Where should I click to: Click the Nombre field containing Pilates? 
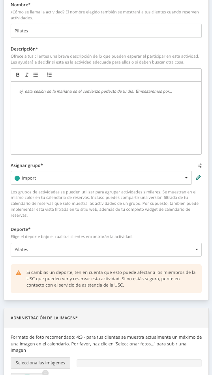(106, 31)
